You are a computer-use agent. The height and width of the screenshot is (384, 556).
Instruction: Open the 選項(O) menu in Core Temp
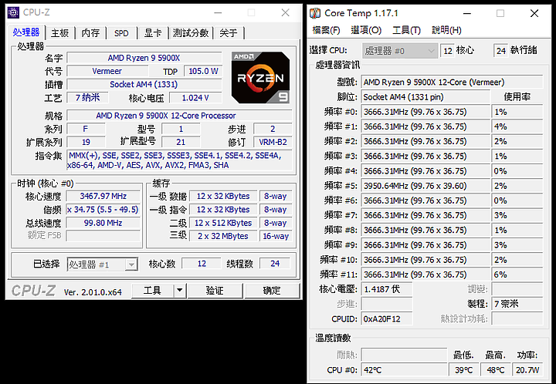[366, 30]
